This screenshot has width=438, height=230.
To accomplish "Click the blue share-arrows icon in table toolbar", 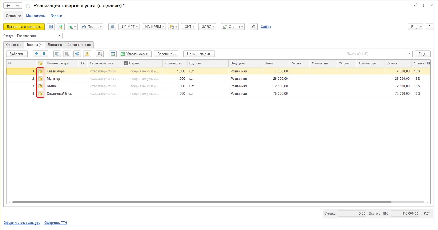I will pyautogui.click(x=77, y=54).
